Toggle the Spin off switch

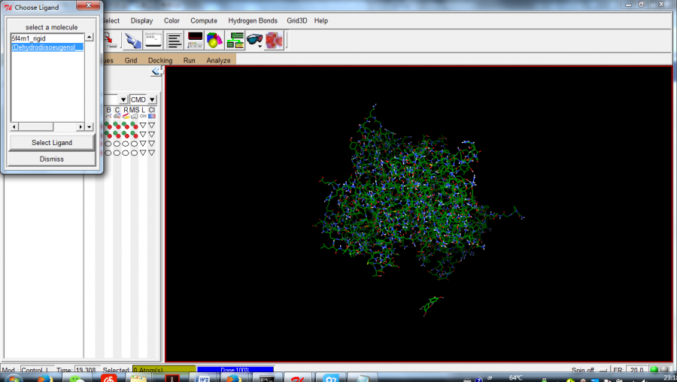(x=589, y=370)
